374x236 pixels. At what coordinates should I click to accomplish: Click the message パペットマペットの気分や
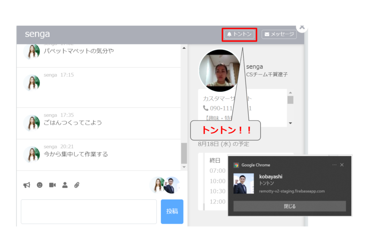79,51
